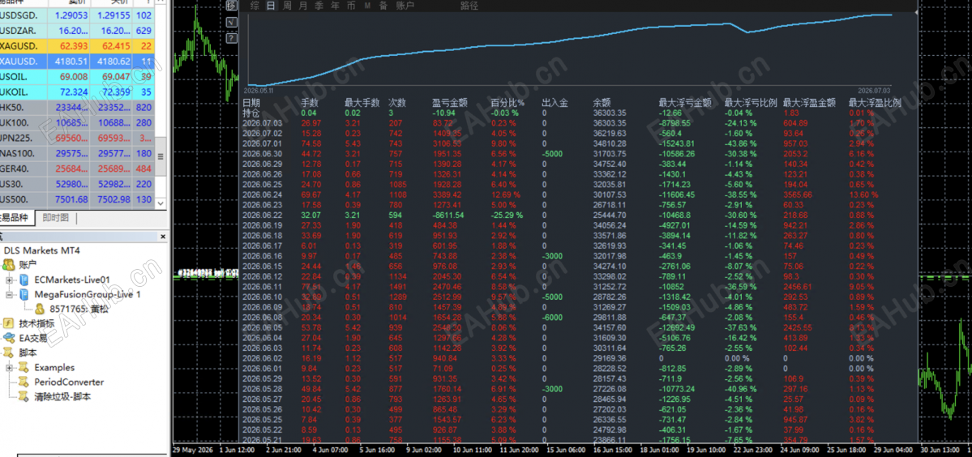The height and width of the screenshot is (457, 972).
Task: Select the UK100. symbol row
Action: (76, 122)
